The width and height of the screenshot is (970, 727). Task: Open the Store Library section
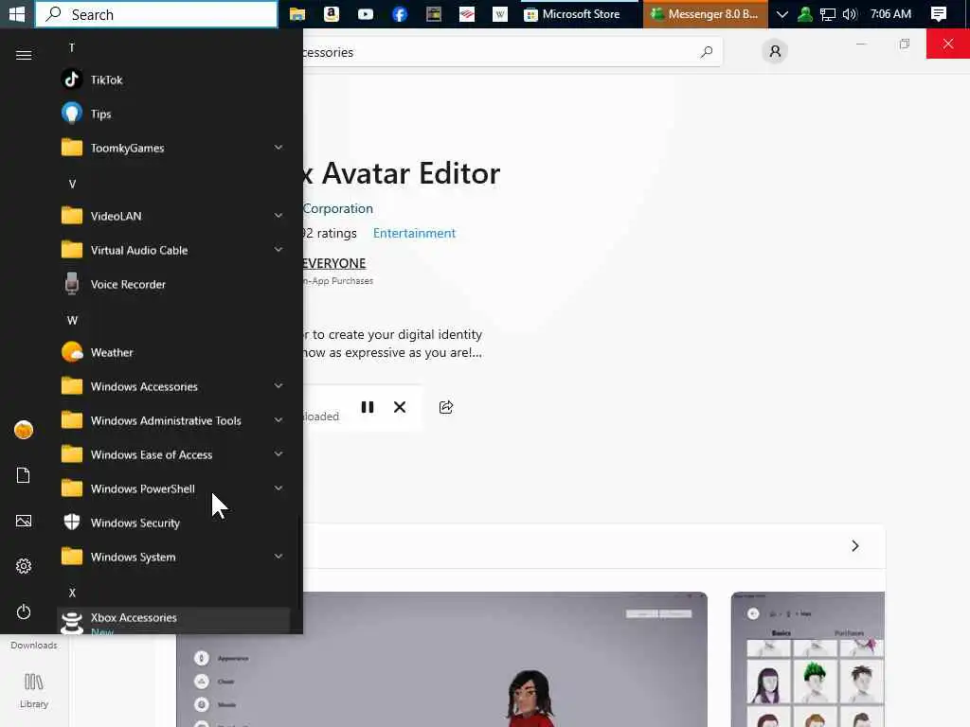pyautogui.click(x=34, y=690)
